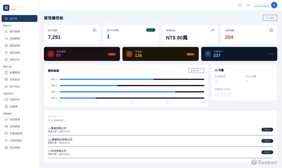Screen dimensions: 282x168
Task: Click the clock icon on 待追蹤 card
Action: (129, 54)
